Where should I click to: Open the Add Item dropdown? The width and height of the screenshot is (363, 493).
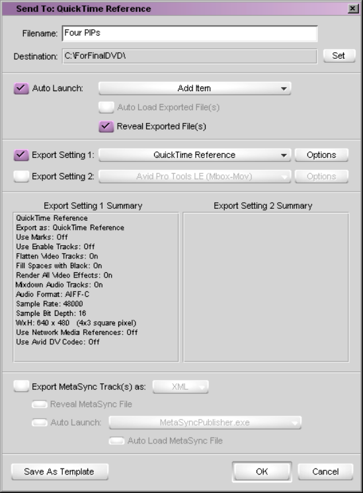(194, 89)
